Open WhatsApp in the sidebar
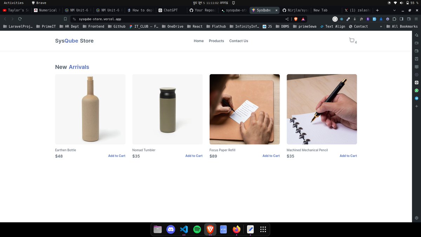This screenshot has width=421, height=237. point(416,91)
